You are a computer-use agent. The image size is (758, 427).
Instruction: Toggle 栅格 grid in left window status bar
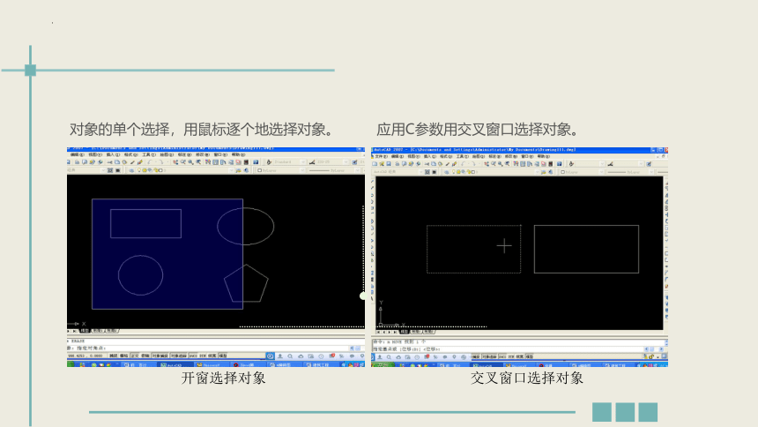[123, 356]
